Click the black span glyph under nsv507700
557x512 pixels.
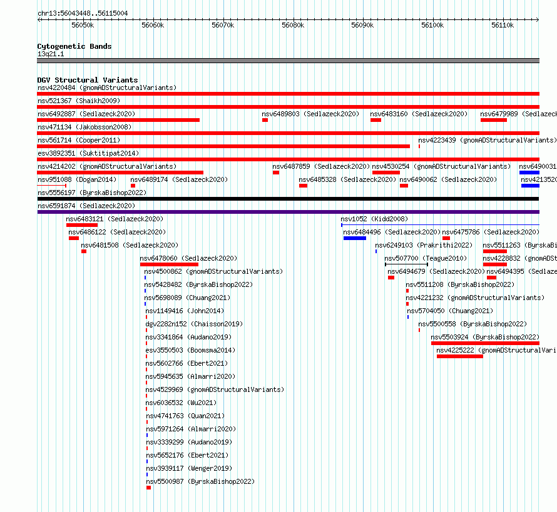coord(406,264)
